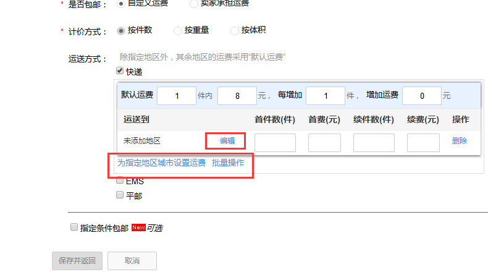Click the 首件数(件) column header

275,119
